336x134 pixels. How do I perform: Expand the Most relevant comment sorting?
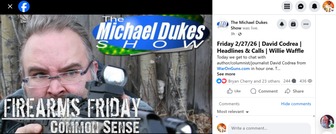(x=233, y=112)
